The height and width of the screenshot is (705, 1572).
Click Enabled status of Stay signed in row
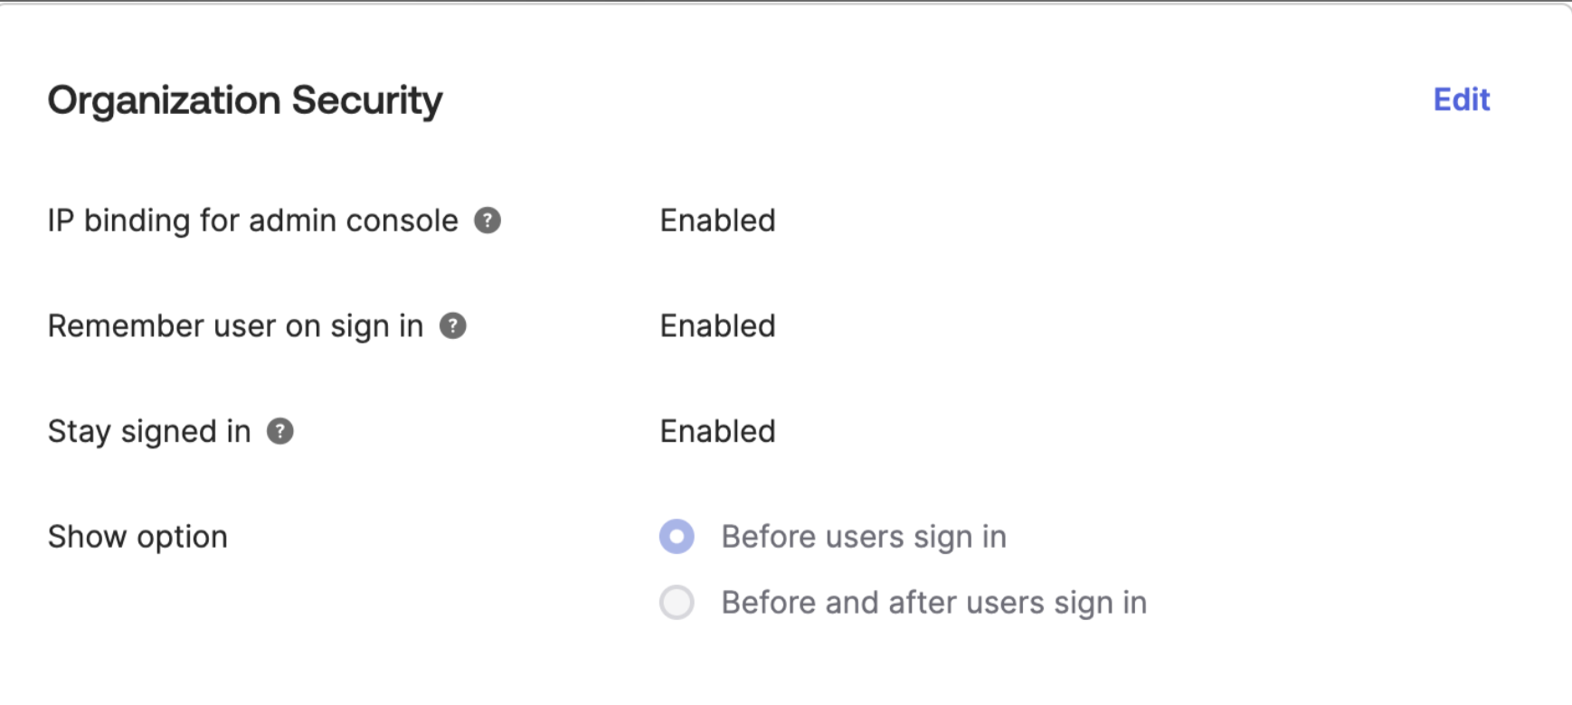pos(717,432)
